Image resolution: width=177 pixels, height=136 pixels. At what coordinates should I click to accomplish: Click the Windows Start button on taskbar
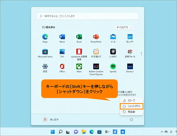53,132
